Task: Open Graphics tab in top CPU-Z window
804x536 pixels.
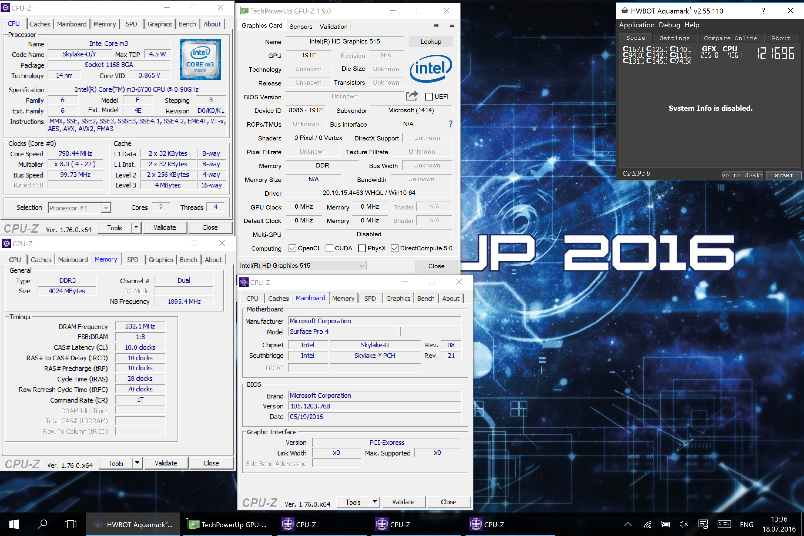Action: point(159,24)
